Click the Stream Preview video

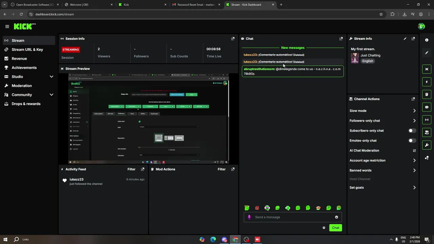[x=149, y=119]
